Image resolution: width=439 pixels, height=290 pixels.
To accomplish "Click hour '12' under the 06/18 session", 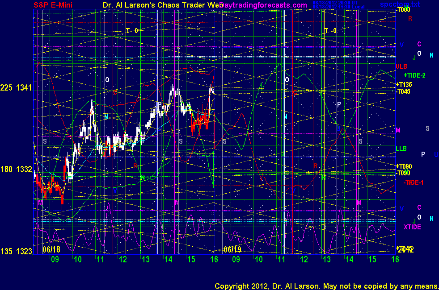I will [x=123, y=260].
